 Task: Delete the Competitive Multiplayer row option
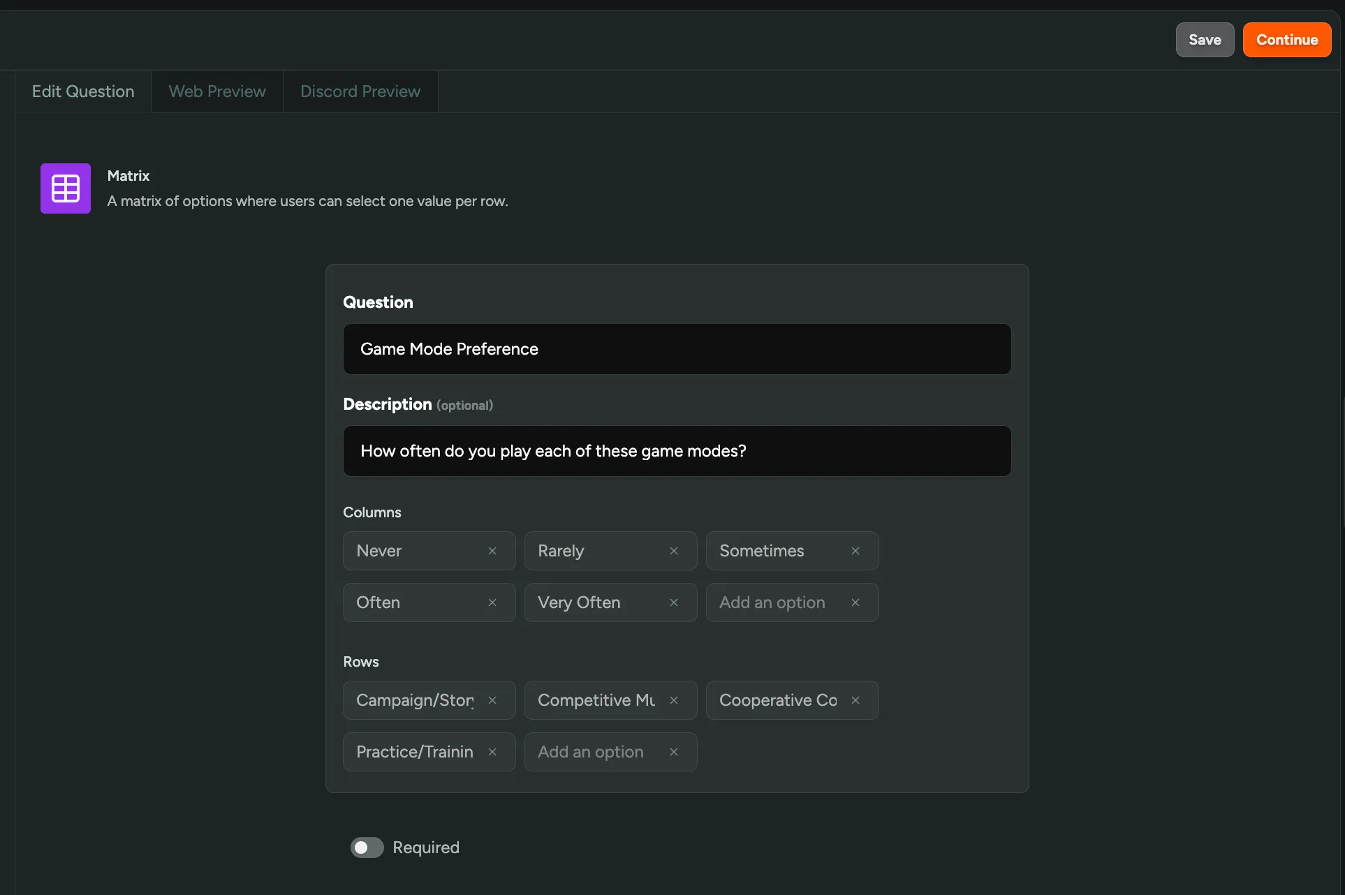tap(674, 700)
